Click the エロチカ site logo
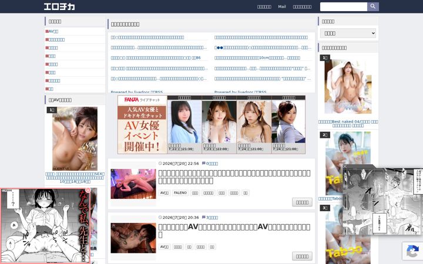 pos(59,6)
